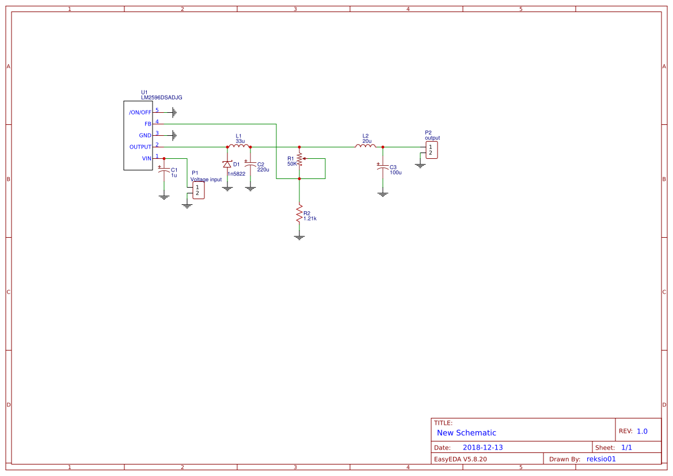Click the inductor L2 20u symbol
Screen dimensions: 673x476
pos(365,146)
